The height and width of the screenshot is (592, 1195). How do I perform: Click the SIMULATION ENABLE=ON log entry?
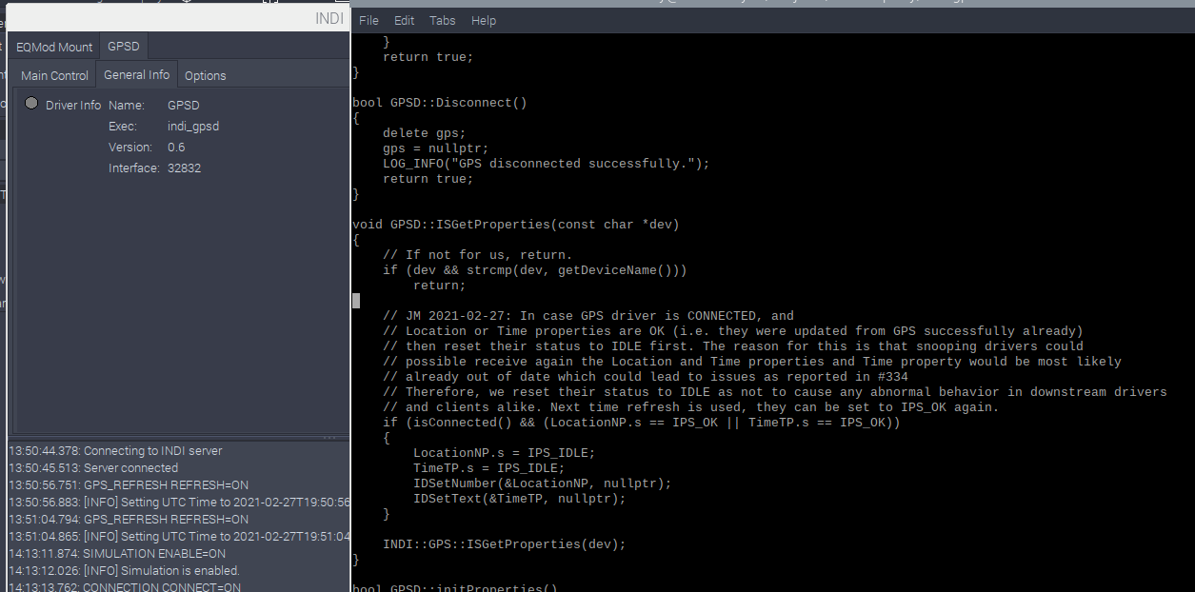coord(117,554)
